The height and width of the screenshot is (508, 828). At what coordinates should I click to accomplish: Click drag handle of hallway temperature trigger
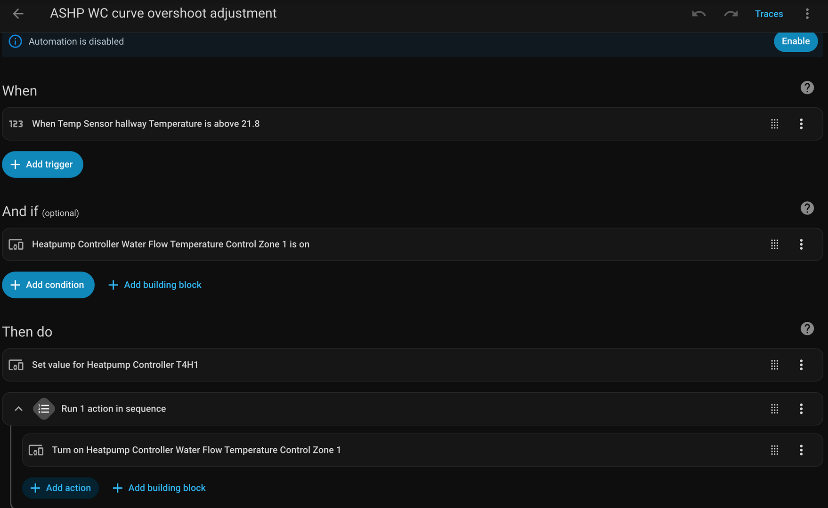click(774, 124)
